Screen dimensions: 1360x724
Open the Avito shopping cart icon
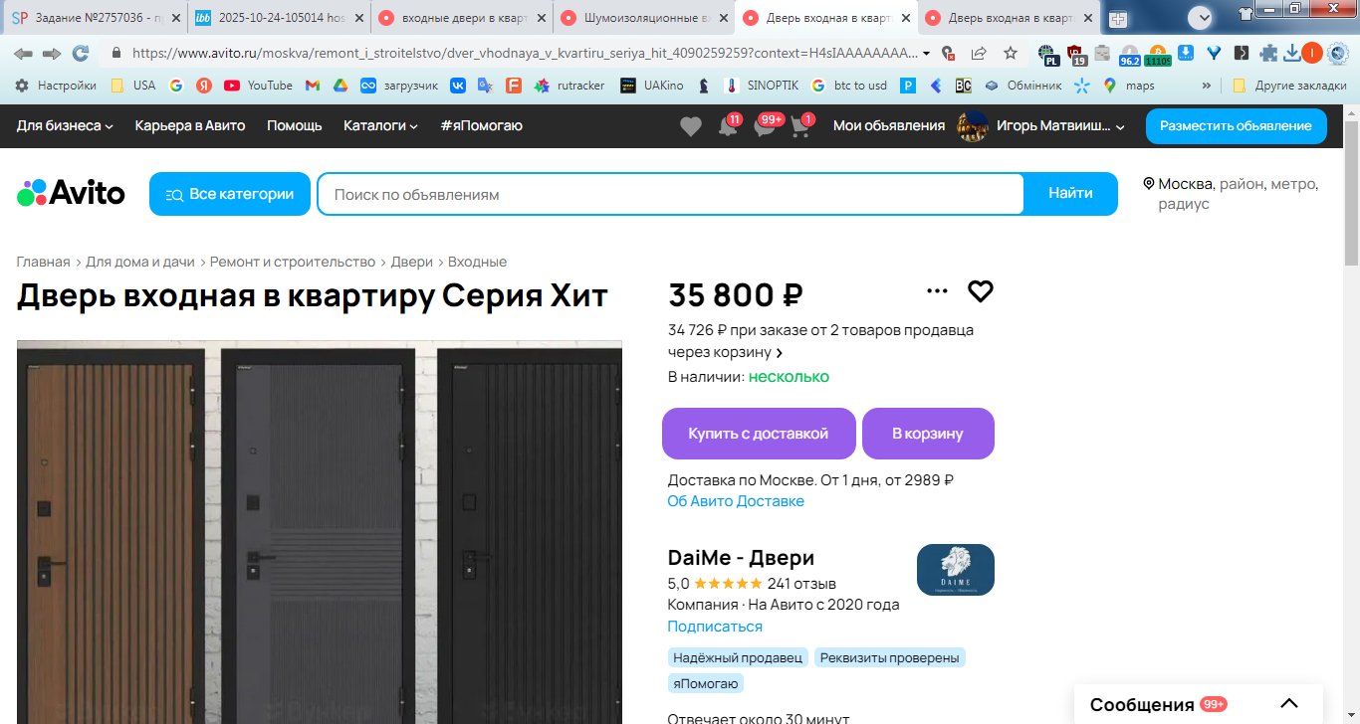click(801, 127)
